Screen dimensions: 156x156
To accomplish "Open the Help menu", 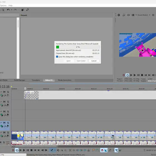I will (11, 6).
